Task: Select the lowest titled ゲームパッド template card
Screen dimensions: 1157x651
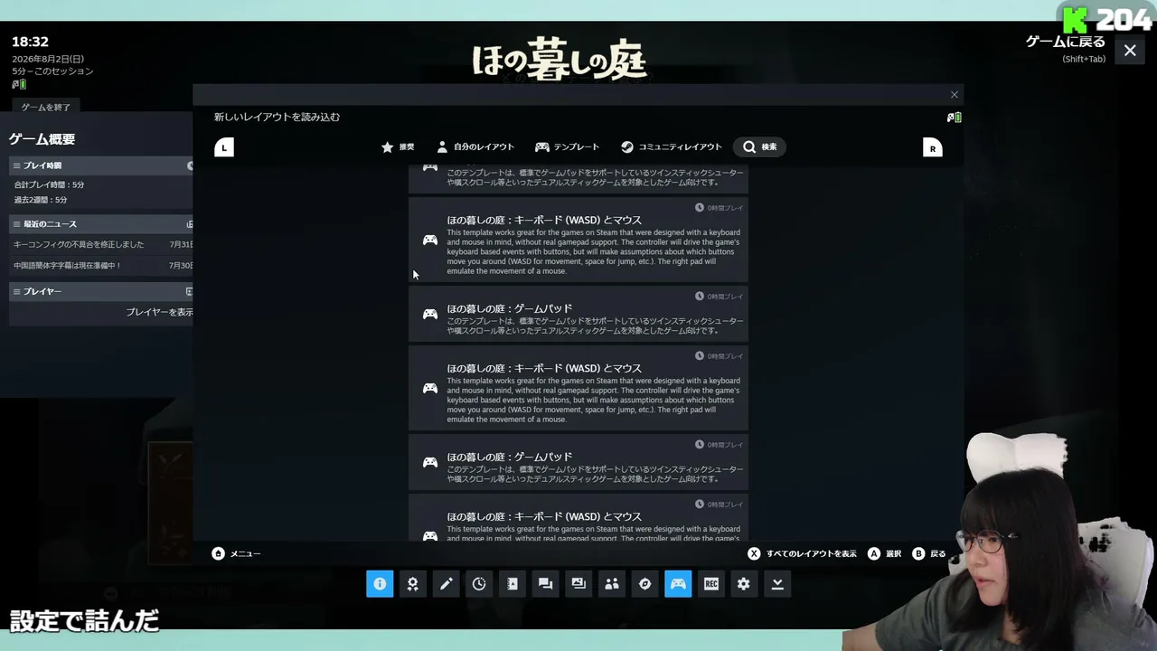Action: click(578, 462)
